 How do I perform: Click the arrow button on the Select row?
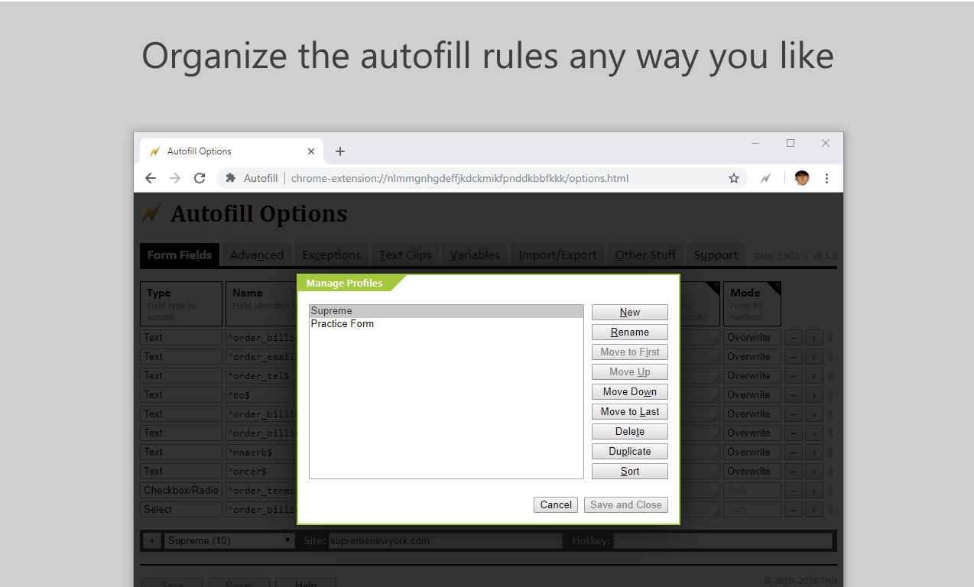coord(813,510)
